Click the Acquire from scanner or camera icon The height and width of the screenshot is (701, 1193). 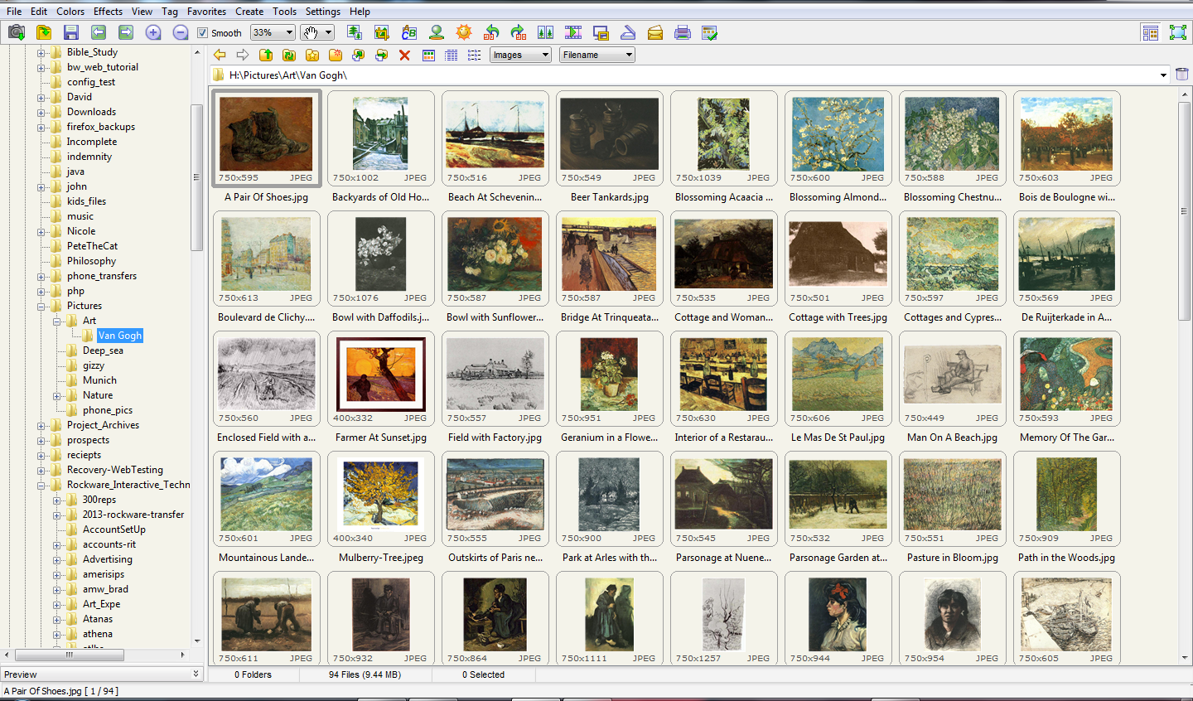click(x=17, y=32)
